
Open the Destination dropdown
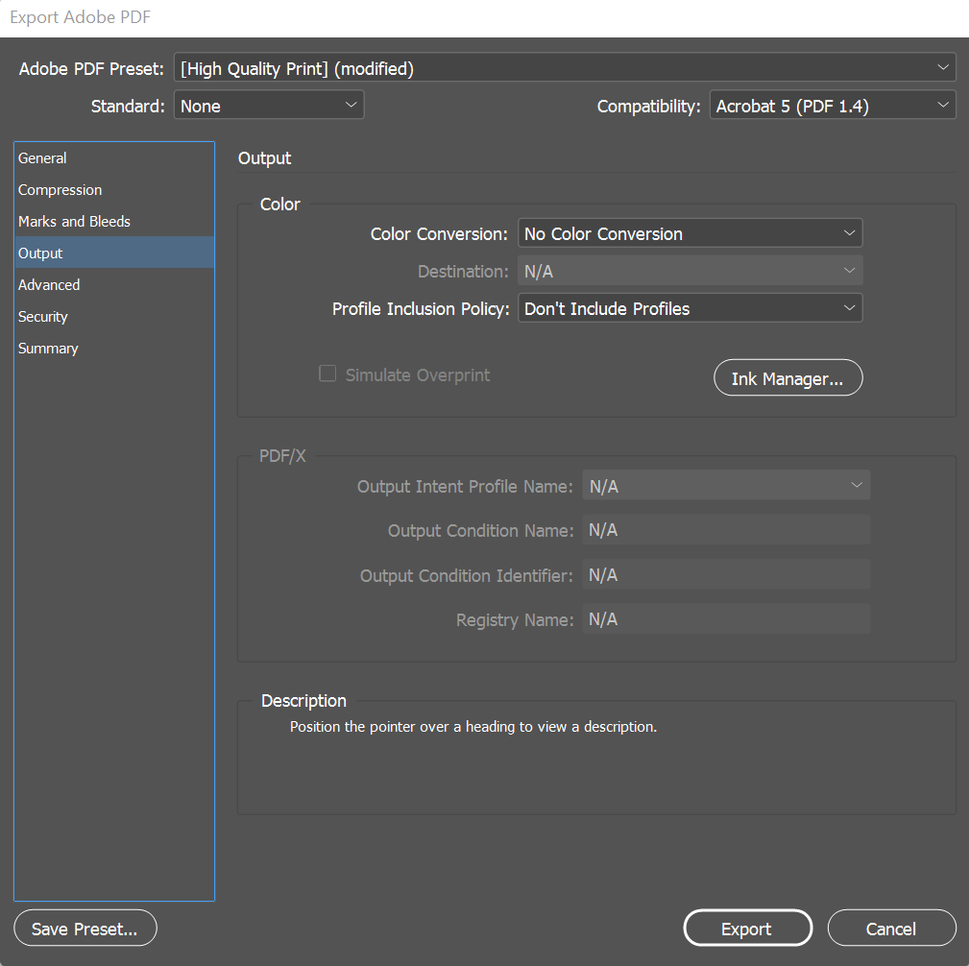pos(690,272)
